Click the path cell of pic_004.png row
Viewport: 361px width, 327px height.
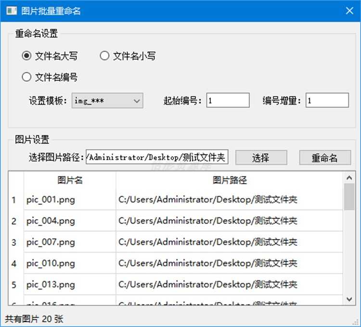(230, 221)
